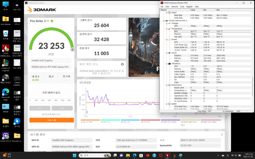This screenshot has width=255, height=159.
Task: Click the blue GPU 온도 legend bar
Action: point(130,120)
